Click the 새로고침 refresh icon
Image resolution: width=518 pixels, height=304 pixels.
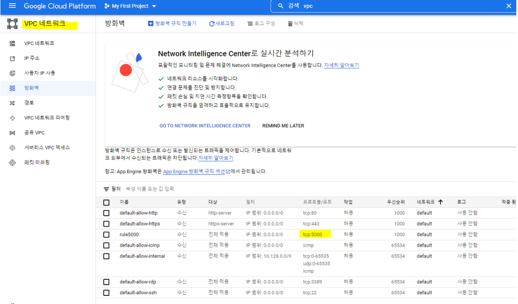[x=211, y=24]
